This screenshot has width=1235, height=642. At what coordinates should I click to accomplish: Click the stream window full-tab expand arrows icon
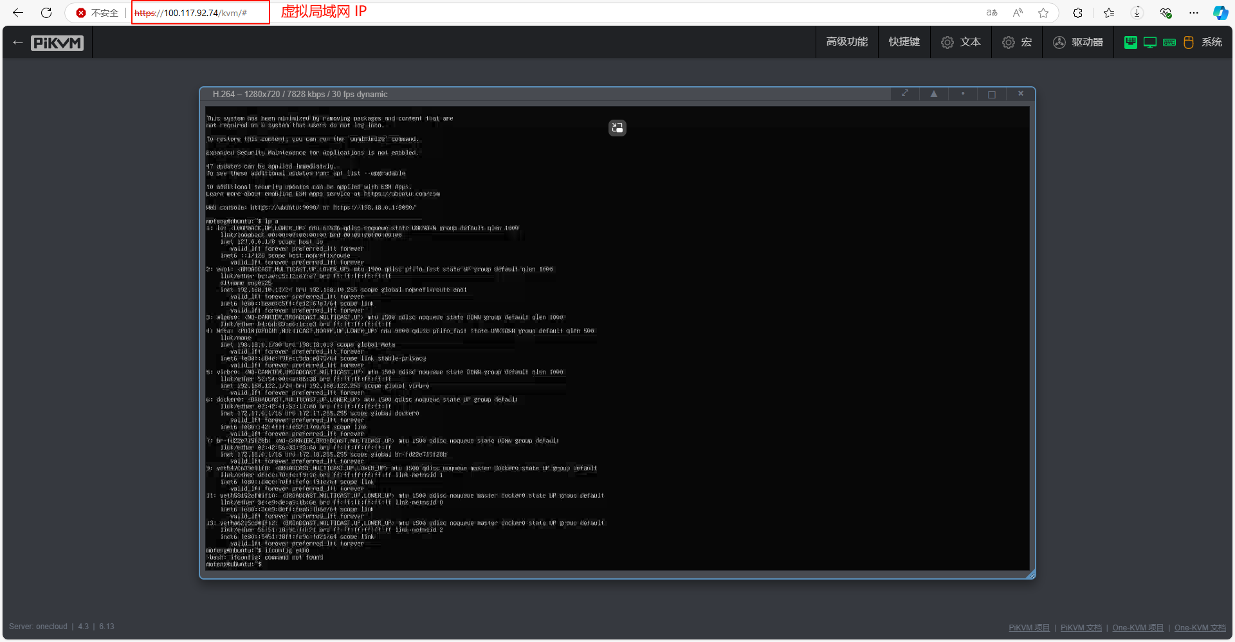(x=905, y=94)
